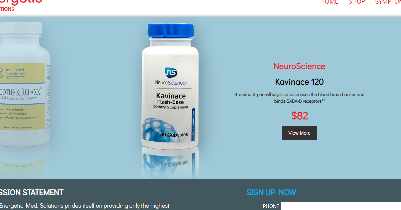Click the $82 price text
401x210 pixels.
299,116
